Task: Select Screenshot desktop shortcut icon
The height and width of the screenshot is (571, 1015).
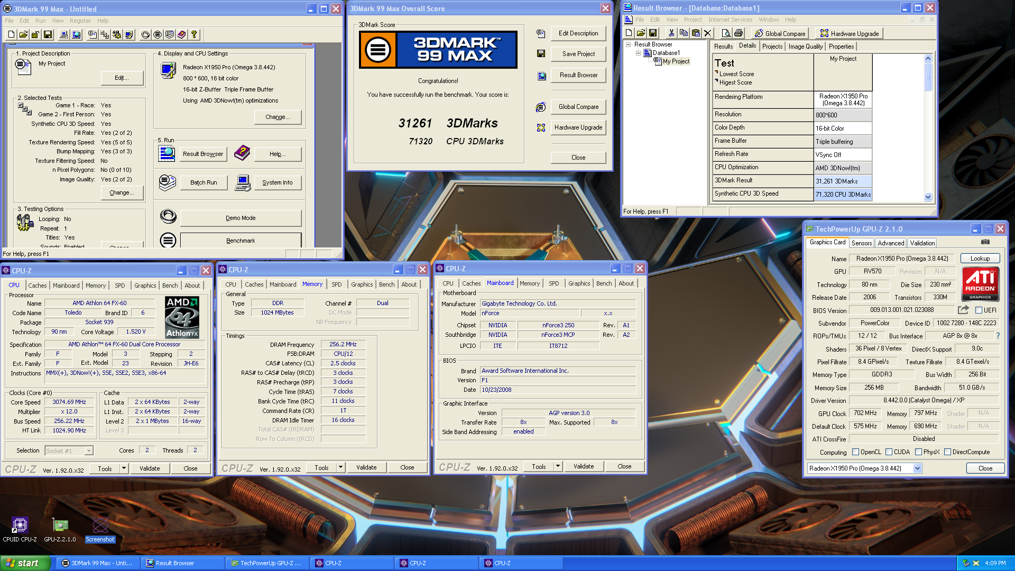Action: tap(100, 524)
